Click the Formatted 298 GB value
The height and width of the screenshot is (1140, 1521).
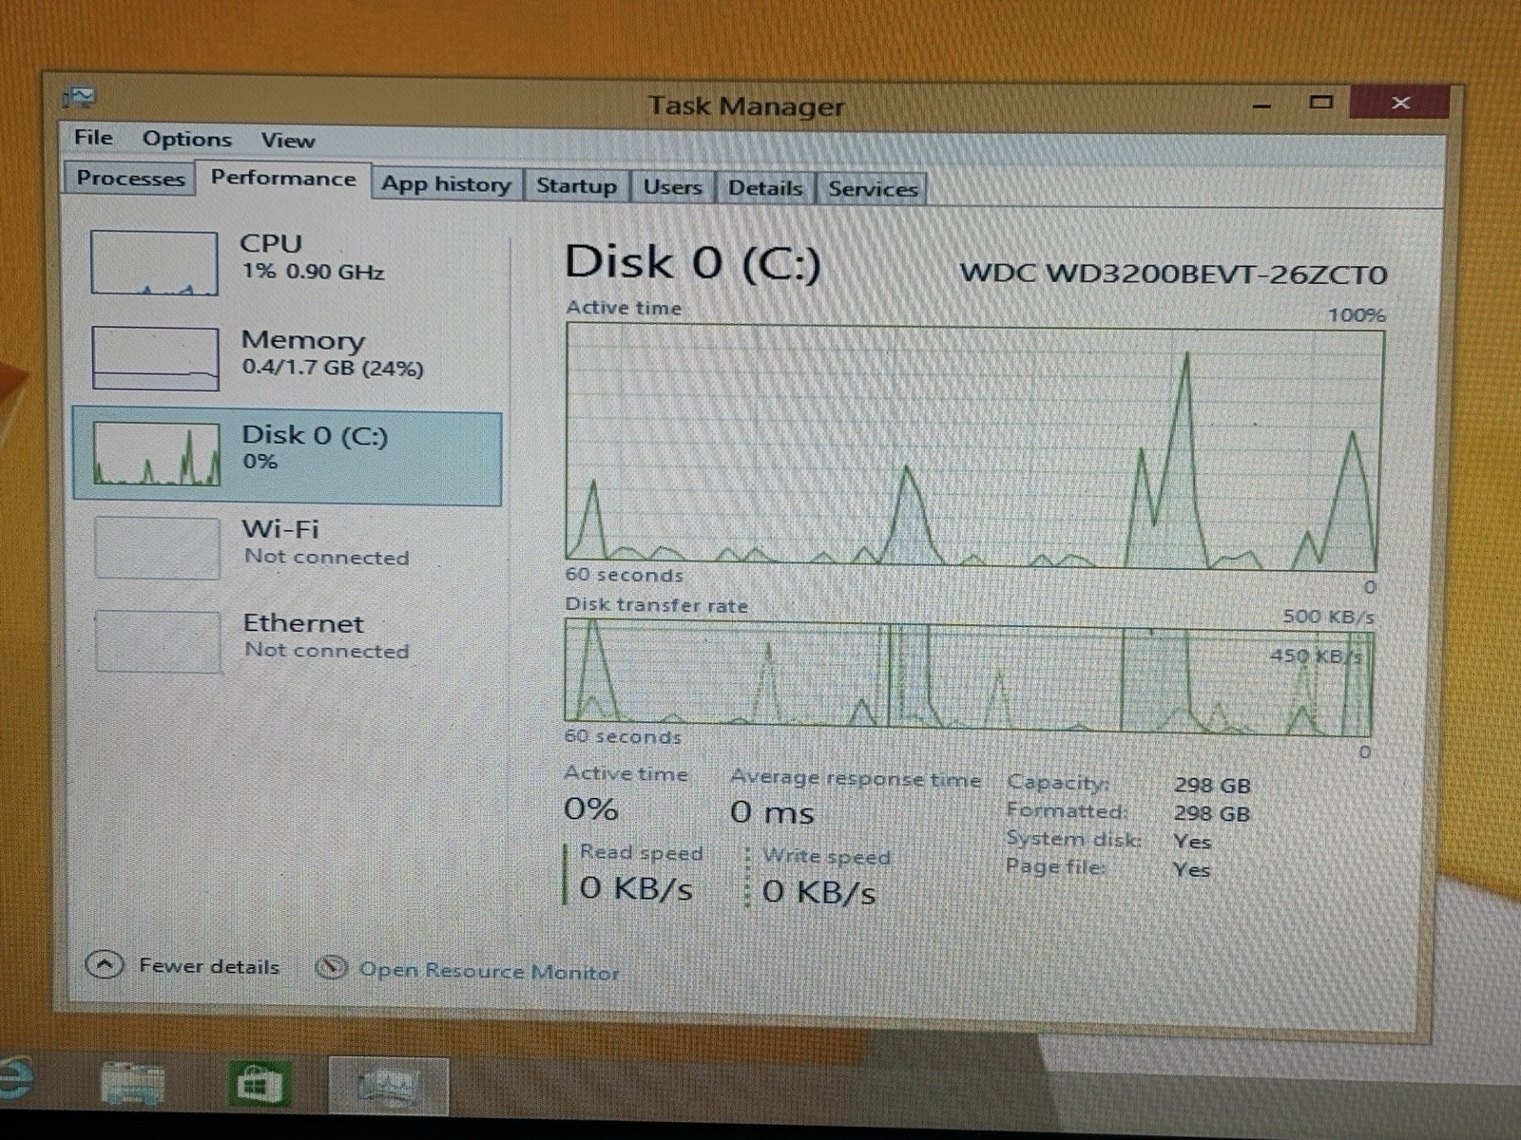pyautogui.click(x=1212, y=814)
